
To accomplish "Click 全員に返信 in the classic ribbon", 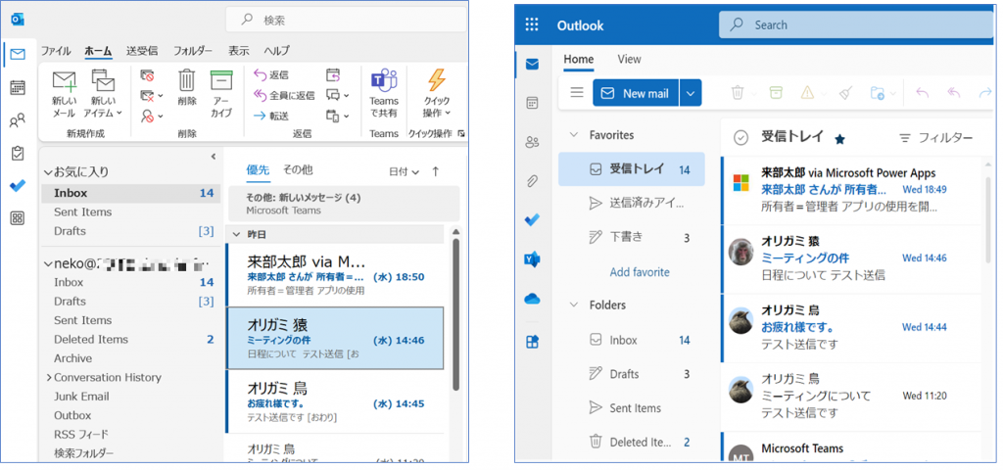I will (284, 95).
